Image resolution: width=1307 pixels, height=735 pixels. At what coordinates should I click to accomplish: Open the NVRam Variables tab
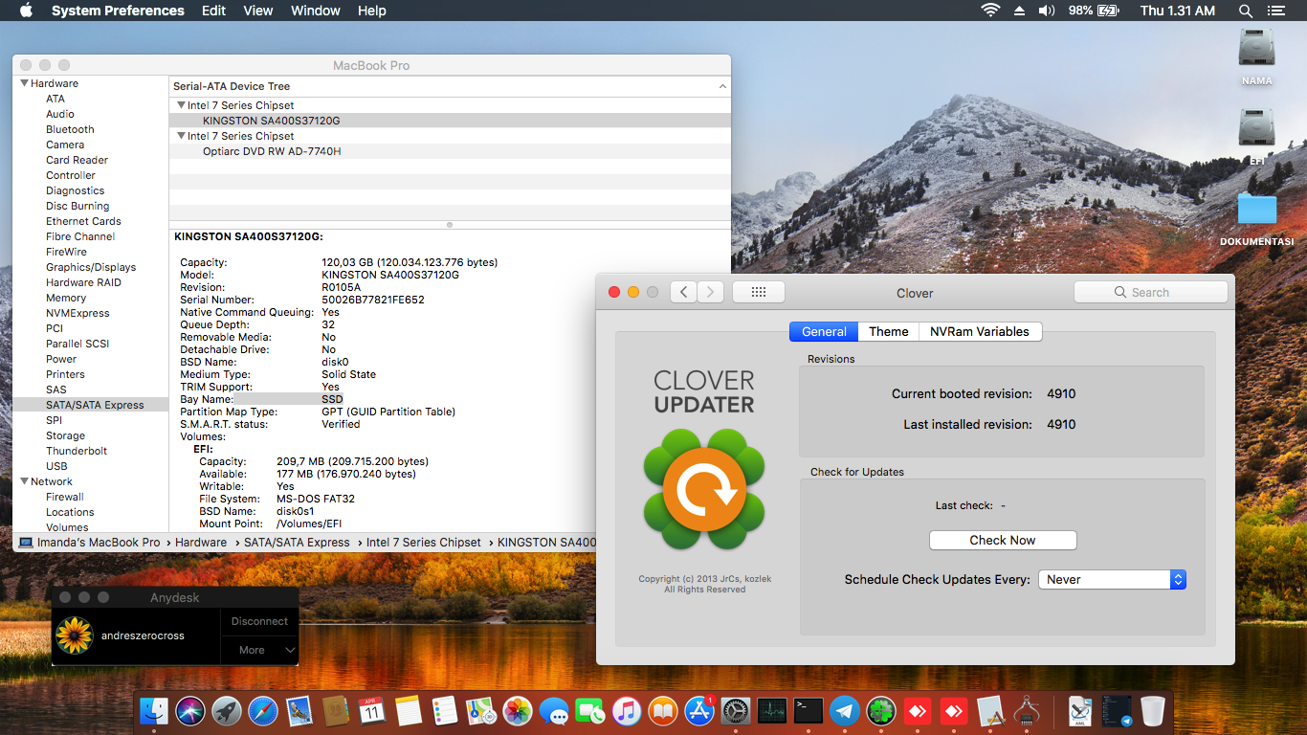coord(980,331)
